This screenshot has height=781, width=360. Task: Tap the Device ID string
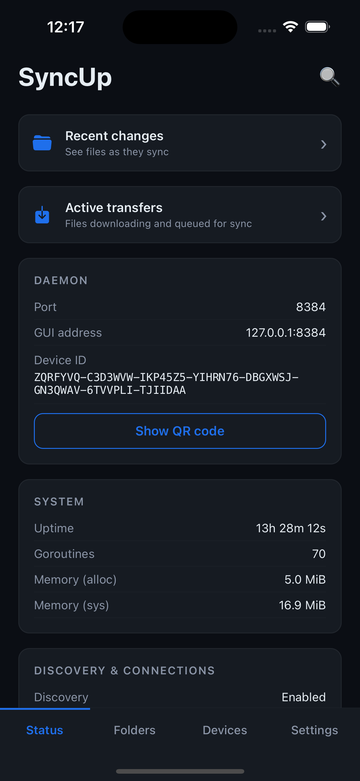(166, 384)
